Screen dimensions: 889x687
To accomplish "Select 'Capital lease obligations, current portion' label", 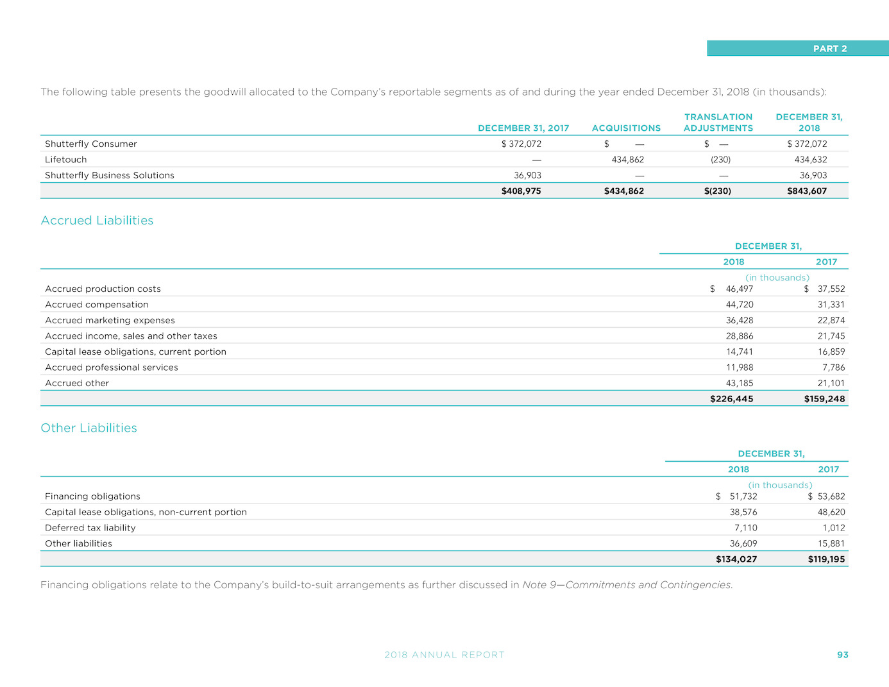I will (135, 352).
